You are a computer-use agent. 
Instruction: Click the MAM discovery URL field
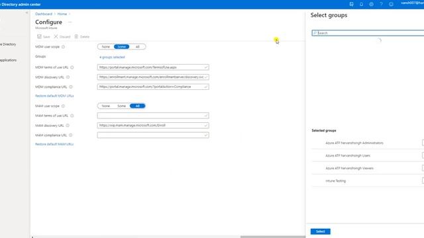pos(153,126)
